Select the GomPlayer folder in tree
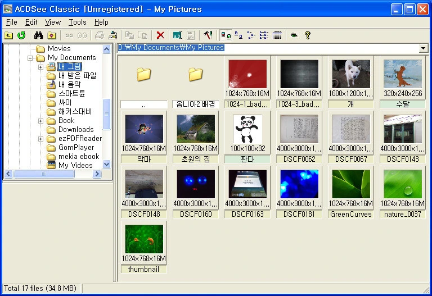The image size is (432, 296). tap(76, 148)
